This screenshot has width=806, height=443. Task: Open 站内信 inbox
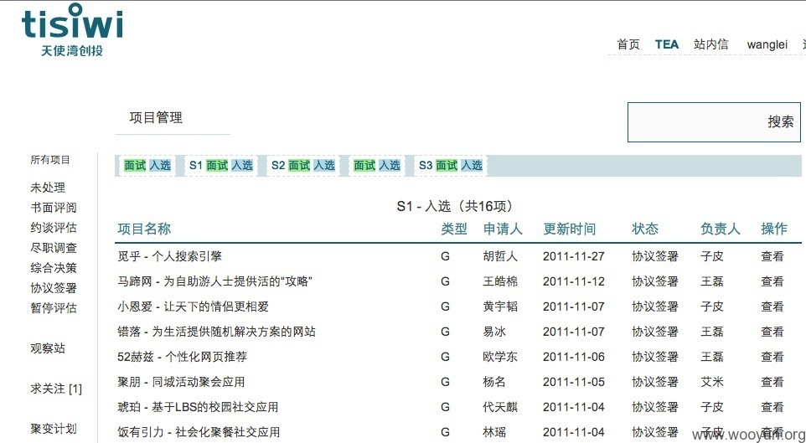[x=710, y=44]
